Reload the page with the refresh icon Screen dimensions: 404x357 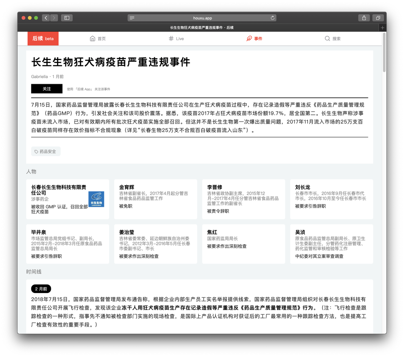[272, 18]
